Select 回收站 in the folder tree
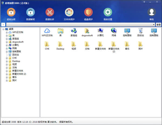 (x=14, y=55)
